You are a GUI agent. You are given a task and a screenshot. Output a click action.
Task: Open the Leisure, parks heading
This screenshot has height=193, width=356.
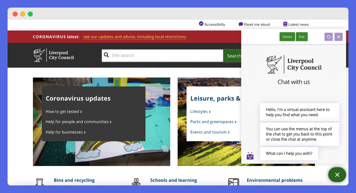click(x=215, y=99)
